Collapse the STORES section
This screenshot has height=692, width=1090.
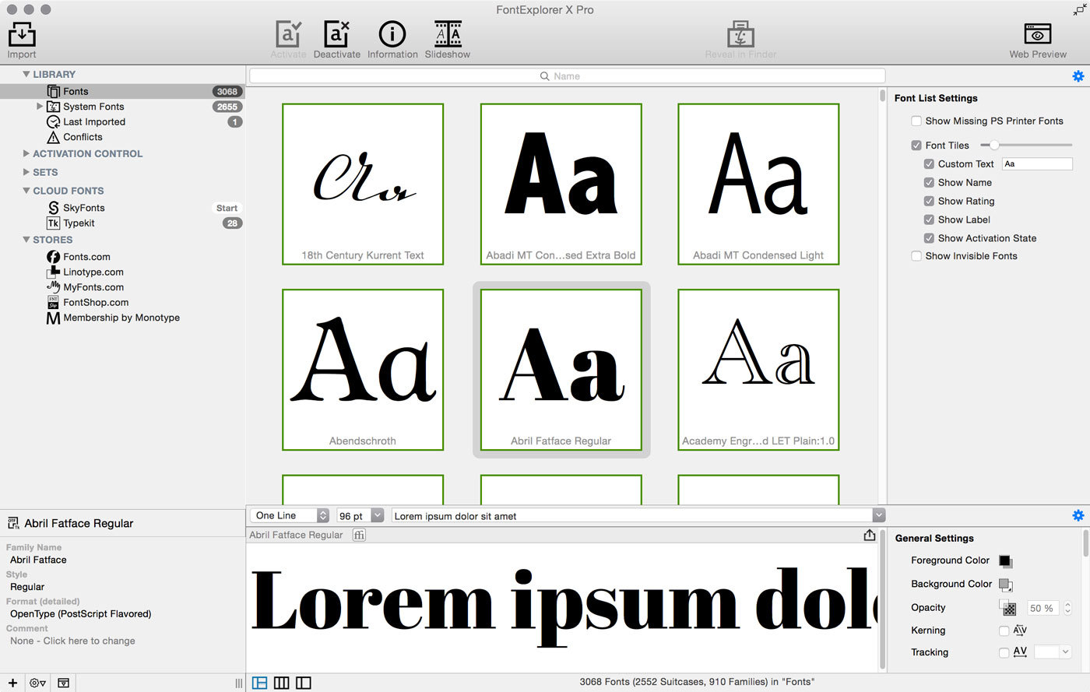tap(26, 240)
